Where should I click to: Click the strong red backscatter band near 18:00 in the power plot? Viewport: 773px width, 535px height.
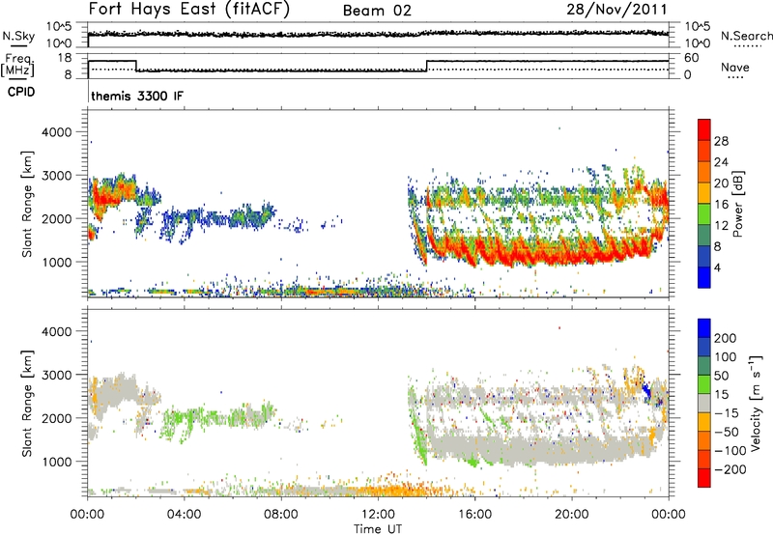tap(524, 255)
